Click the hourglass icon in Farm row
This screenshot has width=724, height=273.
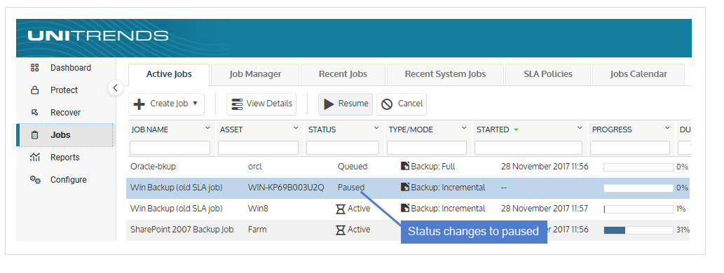coord(341,230)
